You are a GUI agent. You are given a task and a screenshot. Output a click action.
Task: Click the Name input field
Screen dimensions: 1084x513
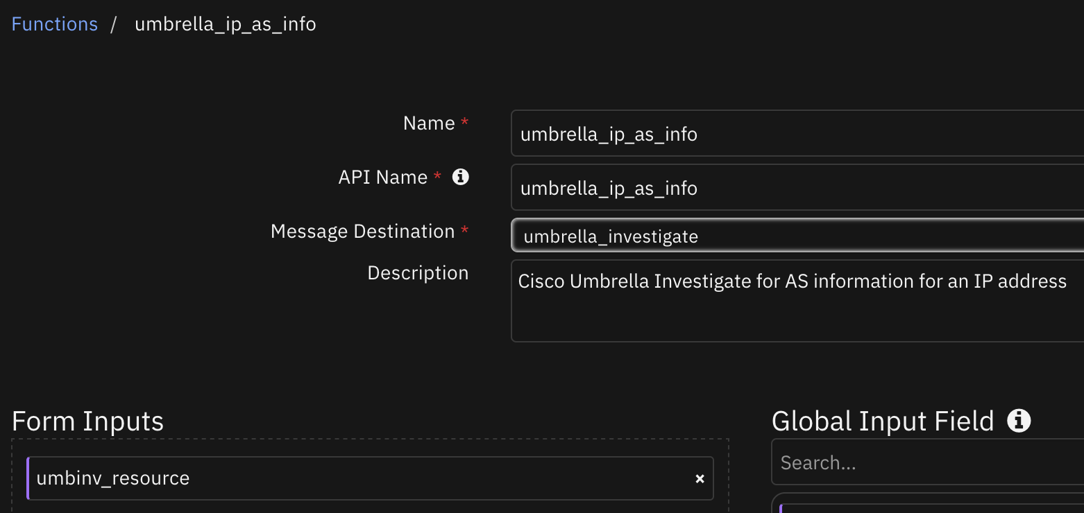pos(797,133)
